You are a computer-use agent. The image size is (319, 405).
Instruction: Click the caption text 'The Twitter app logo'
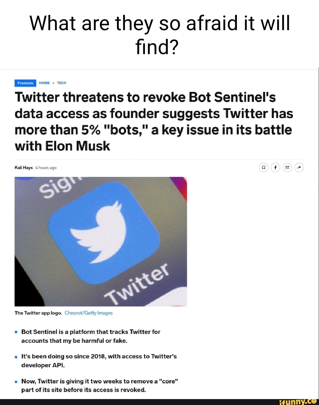[38, 313]
